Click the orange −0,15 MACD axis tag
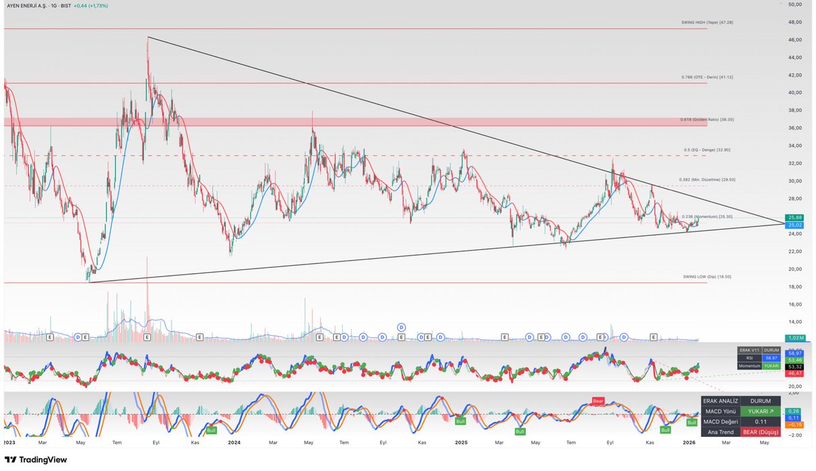This screenshot has width=816, height=471. (x=794, y=425)
